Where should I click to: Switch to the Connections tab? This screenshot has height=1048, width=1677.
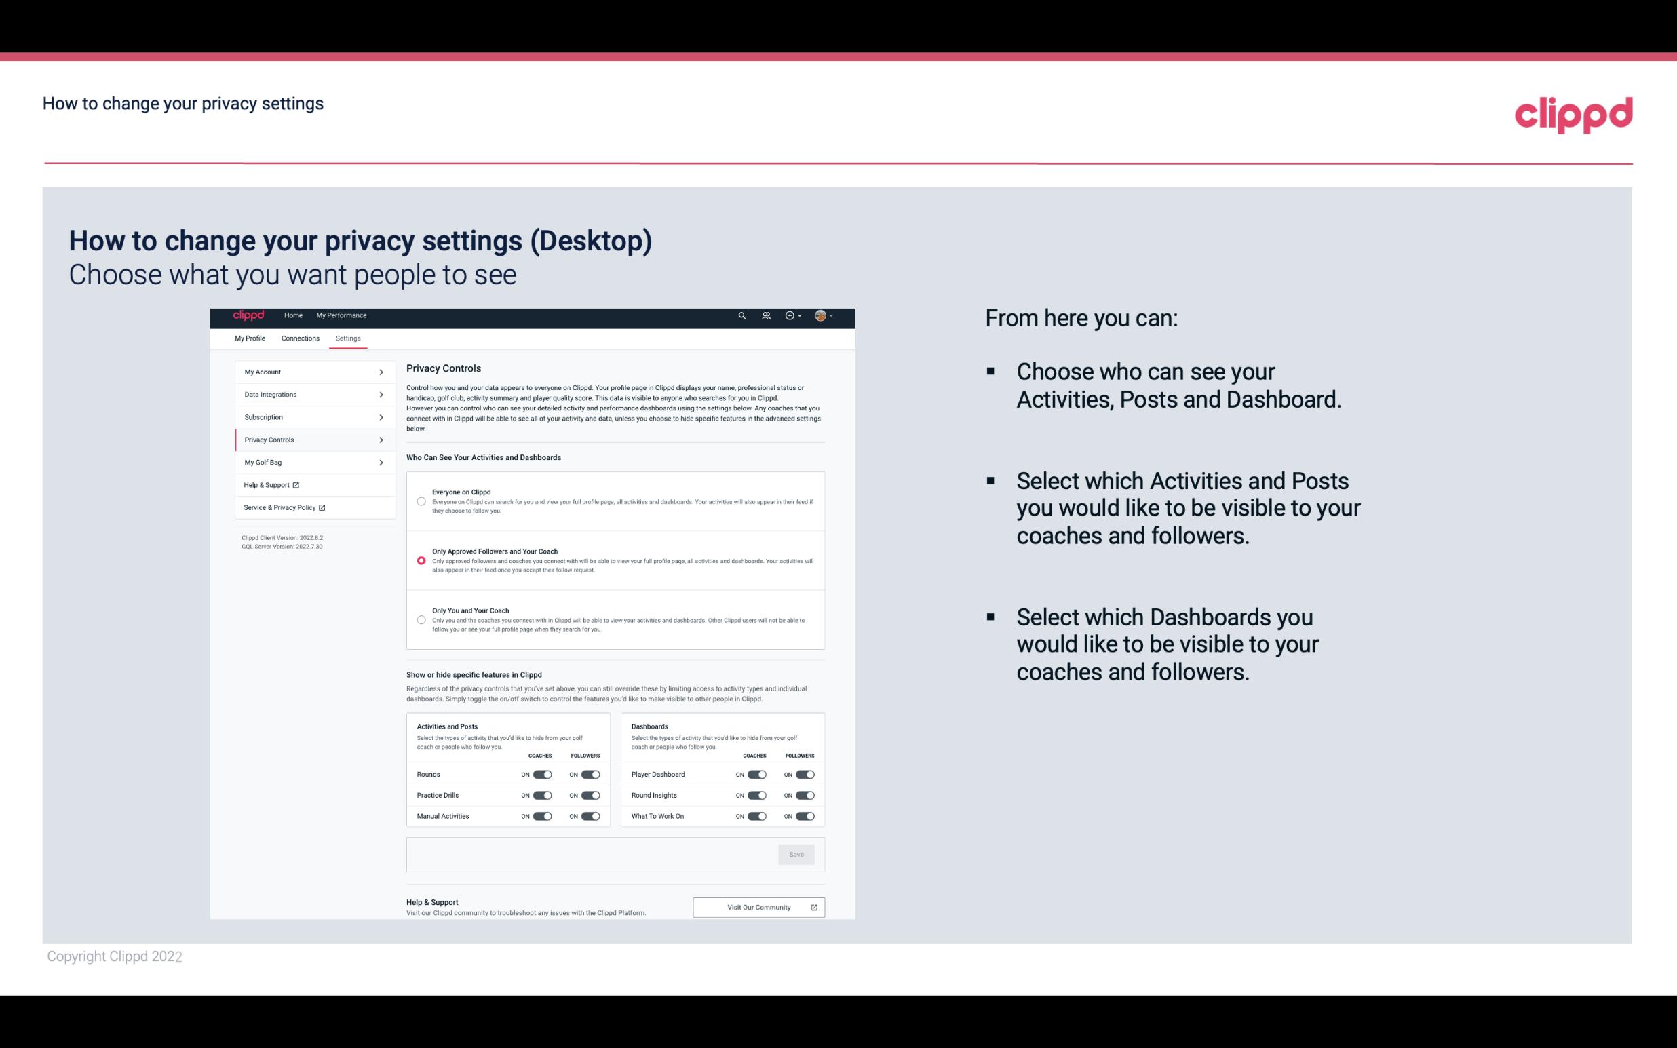coord(299,339)
